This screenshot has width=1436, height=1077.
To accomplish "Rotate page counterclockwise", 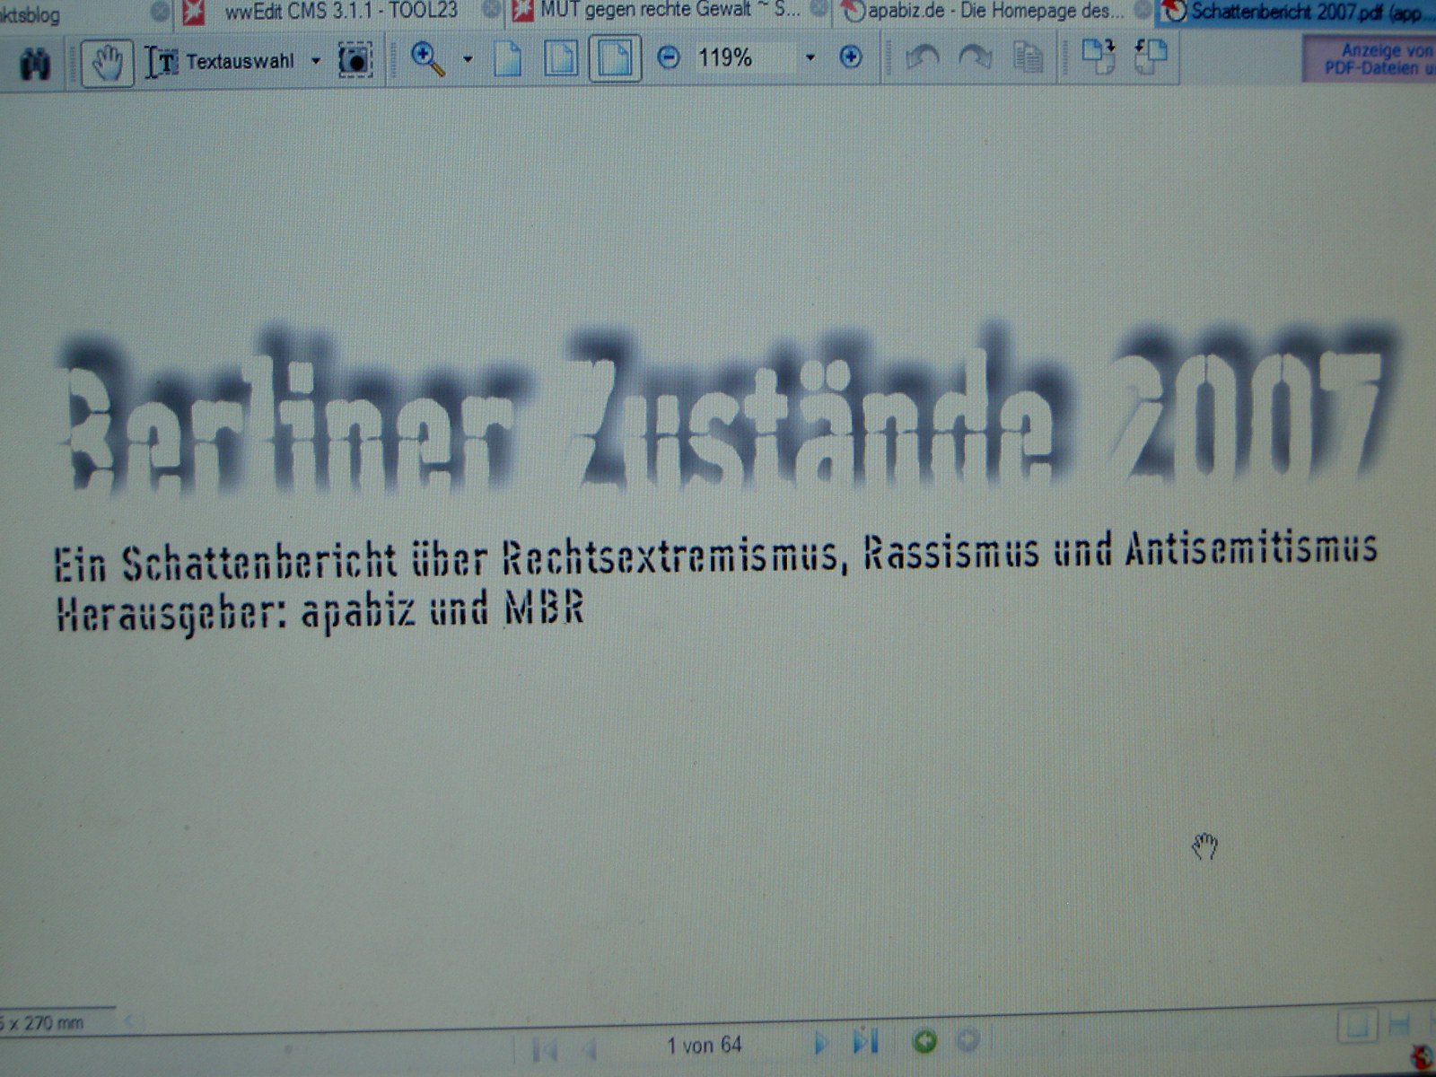I will click(x=922, y=58).
